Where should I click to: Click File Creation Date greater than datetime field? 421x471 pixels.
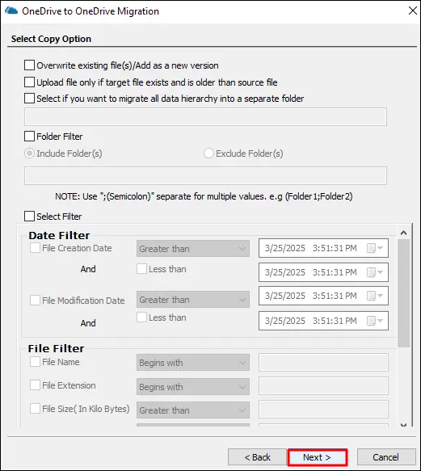[323, 248]
